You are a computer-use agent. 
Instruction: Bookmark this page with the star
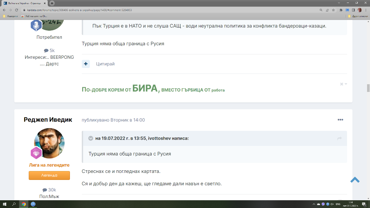coord(333,10)
